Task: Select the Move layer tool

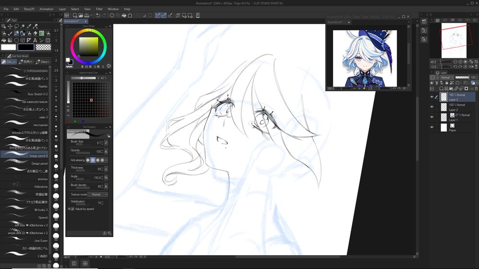Action: coord(10,26)
